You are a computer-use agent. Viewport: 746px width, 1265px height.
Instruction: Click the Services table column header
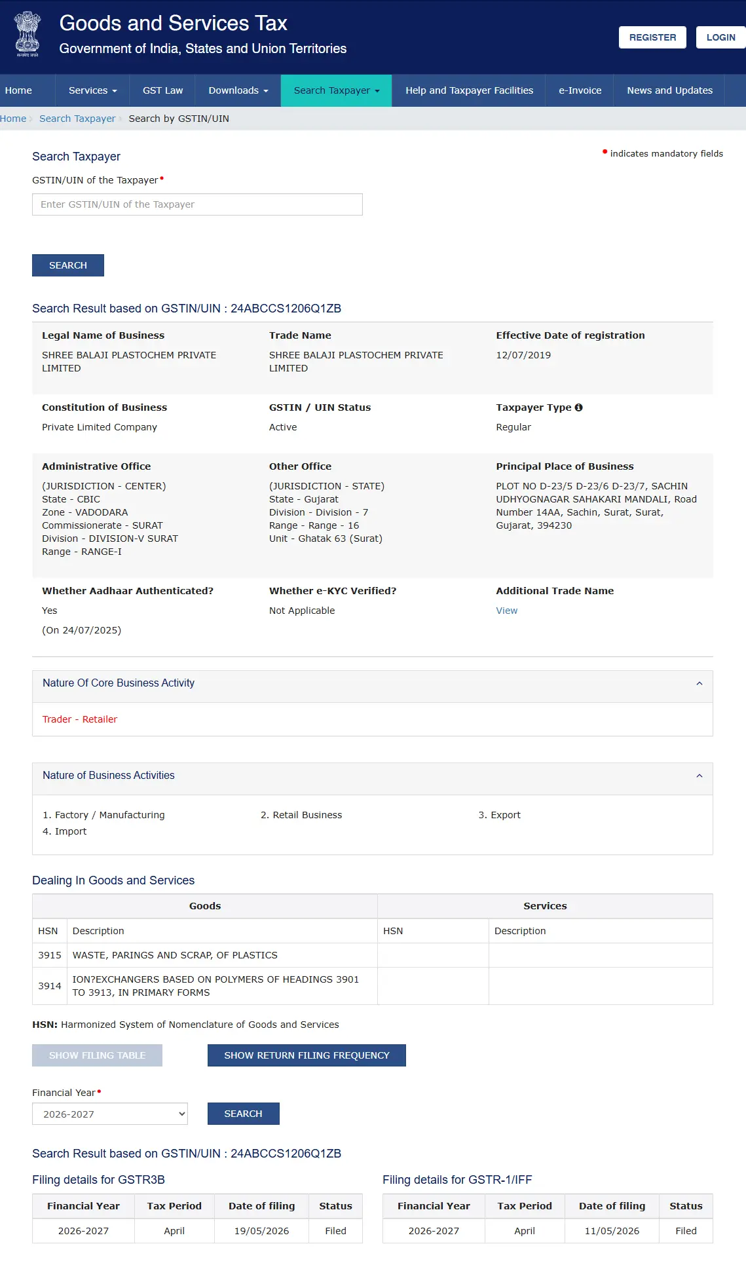[x=545, y=906]
